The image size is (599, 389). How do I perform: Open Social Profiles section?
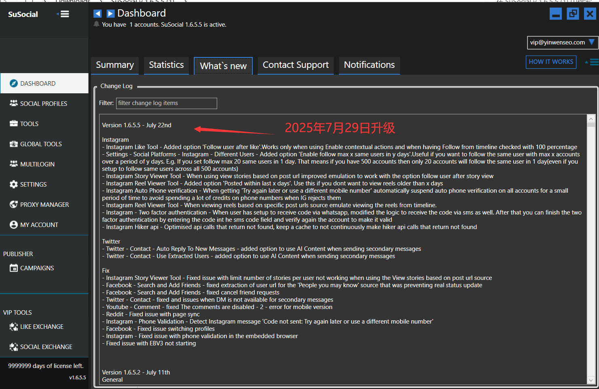point(44,103)
